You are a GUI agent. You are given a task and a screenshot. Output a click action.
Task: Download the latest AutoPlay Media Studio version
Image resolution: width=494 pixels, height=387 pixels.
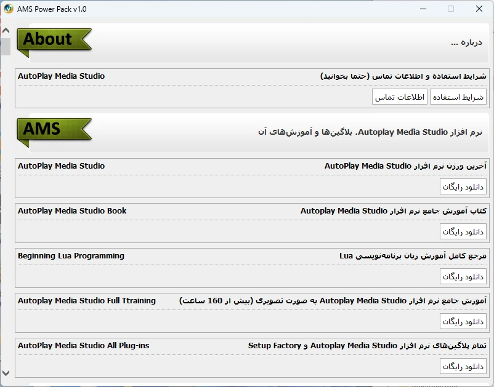(x=463, y=187)
